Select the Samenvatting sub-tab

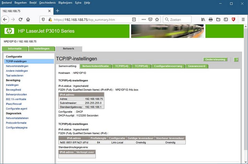click(x=67, y=66)
